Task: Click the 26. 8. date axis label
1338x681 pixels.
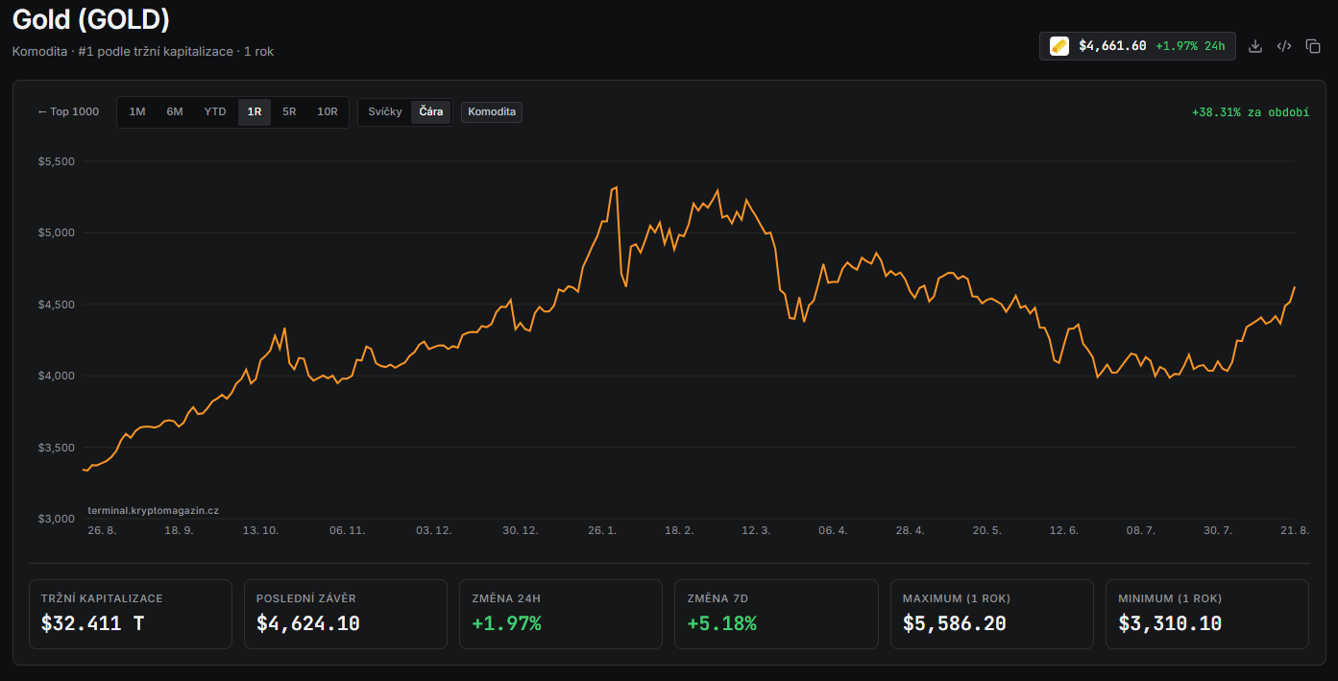Action: click(102, 530)
